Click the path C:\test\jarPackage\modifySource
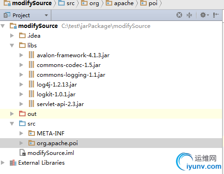This screenshot has height=174, width=224. 106,26
